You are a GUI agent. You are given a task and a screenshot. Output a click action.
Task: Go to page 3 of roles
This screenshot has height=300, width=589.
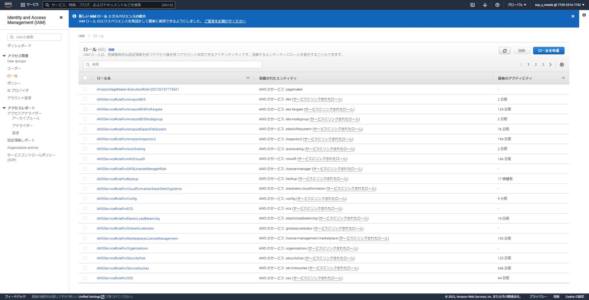click(543, 65)
